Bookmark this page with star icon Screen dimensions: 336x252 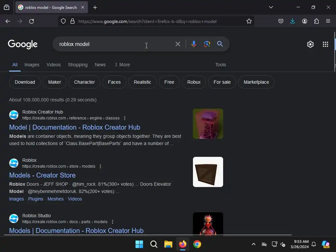[x=249, y=21]
